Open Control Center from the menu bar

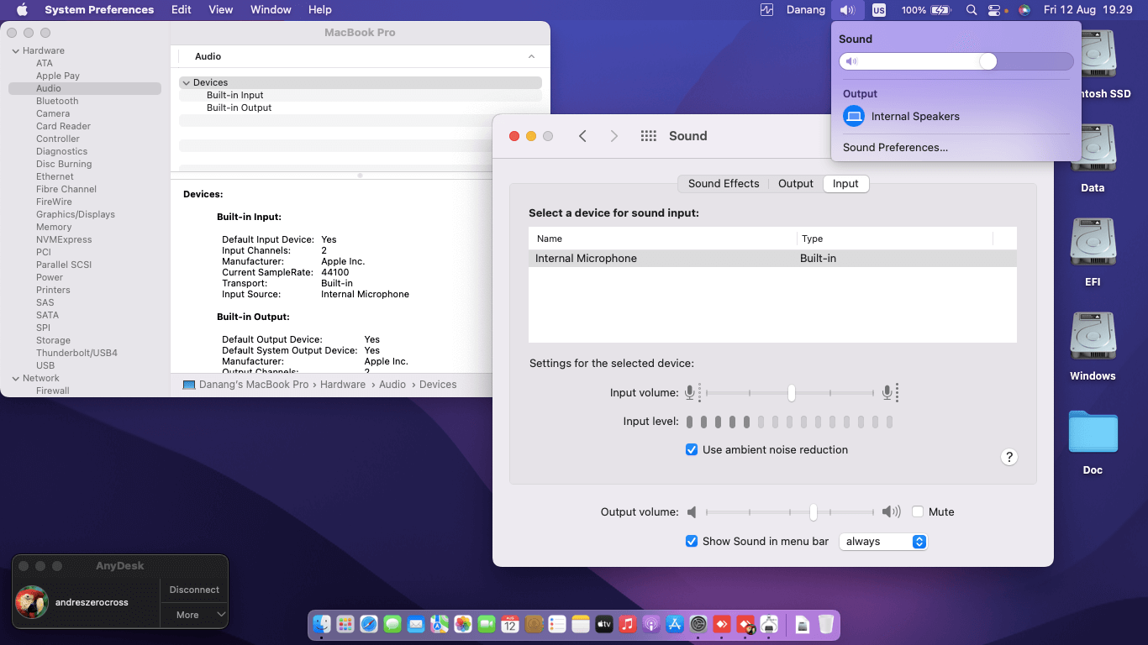pos(995,10)
